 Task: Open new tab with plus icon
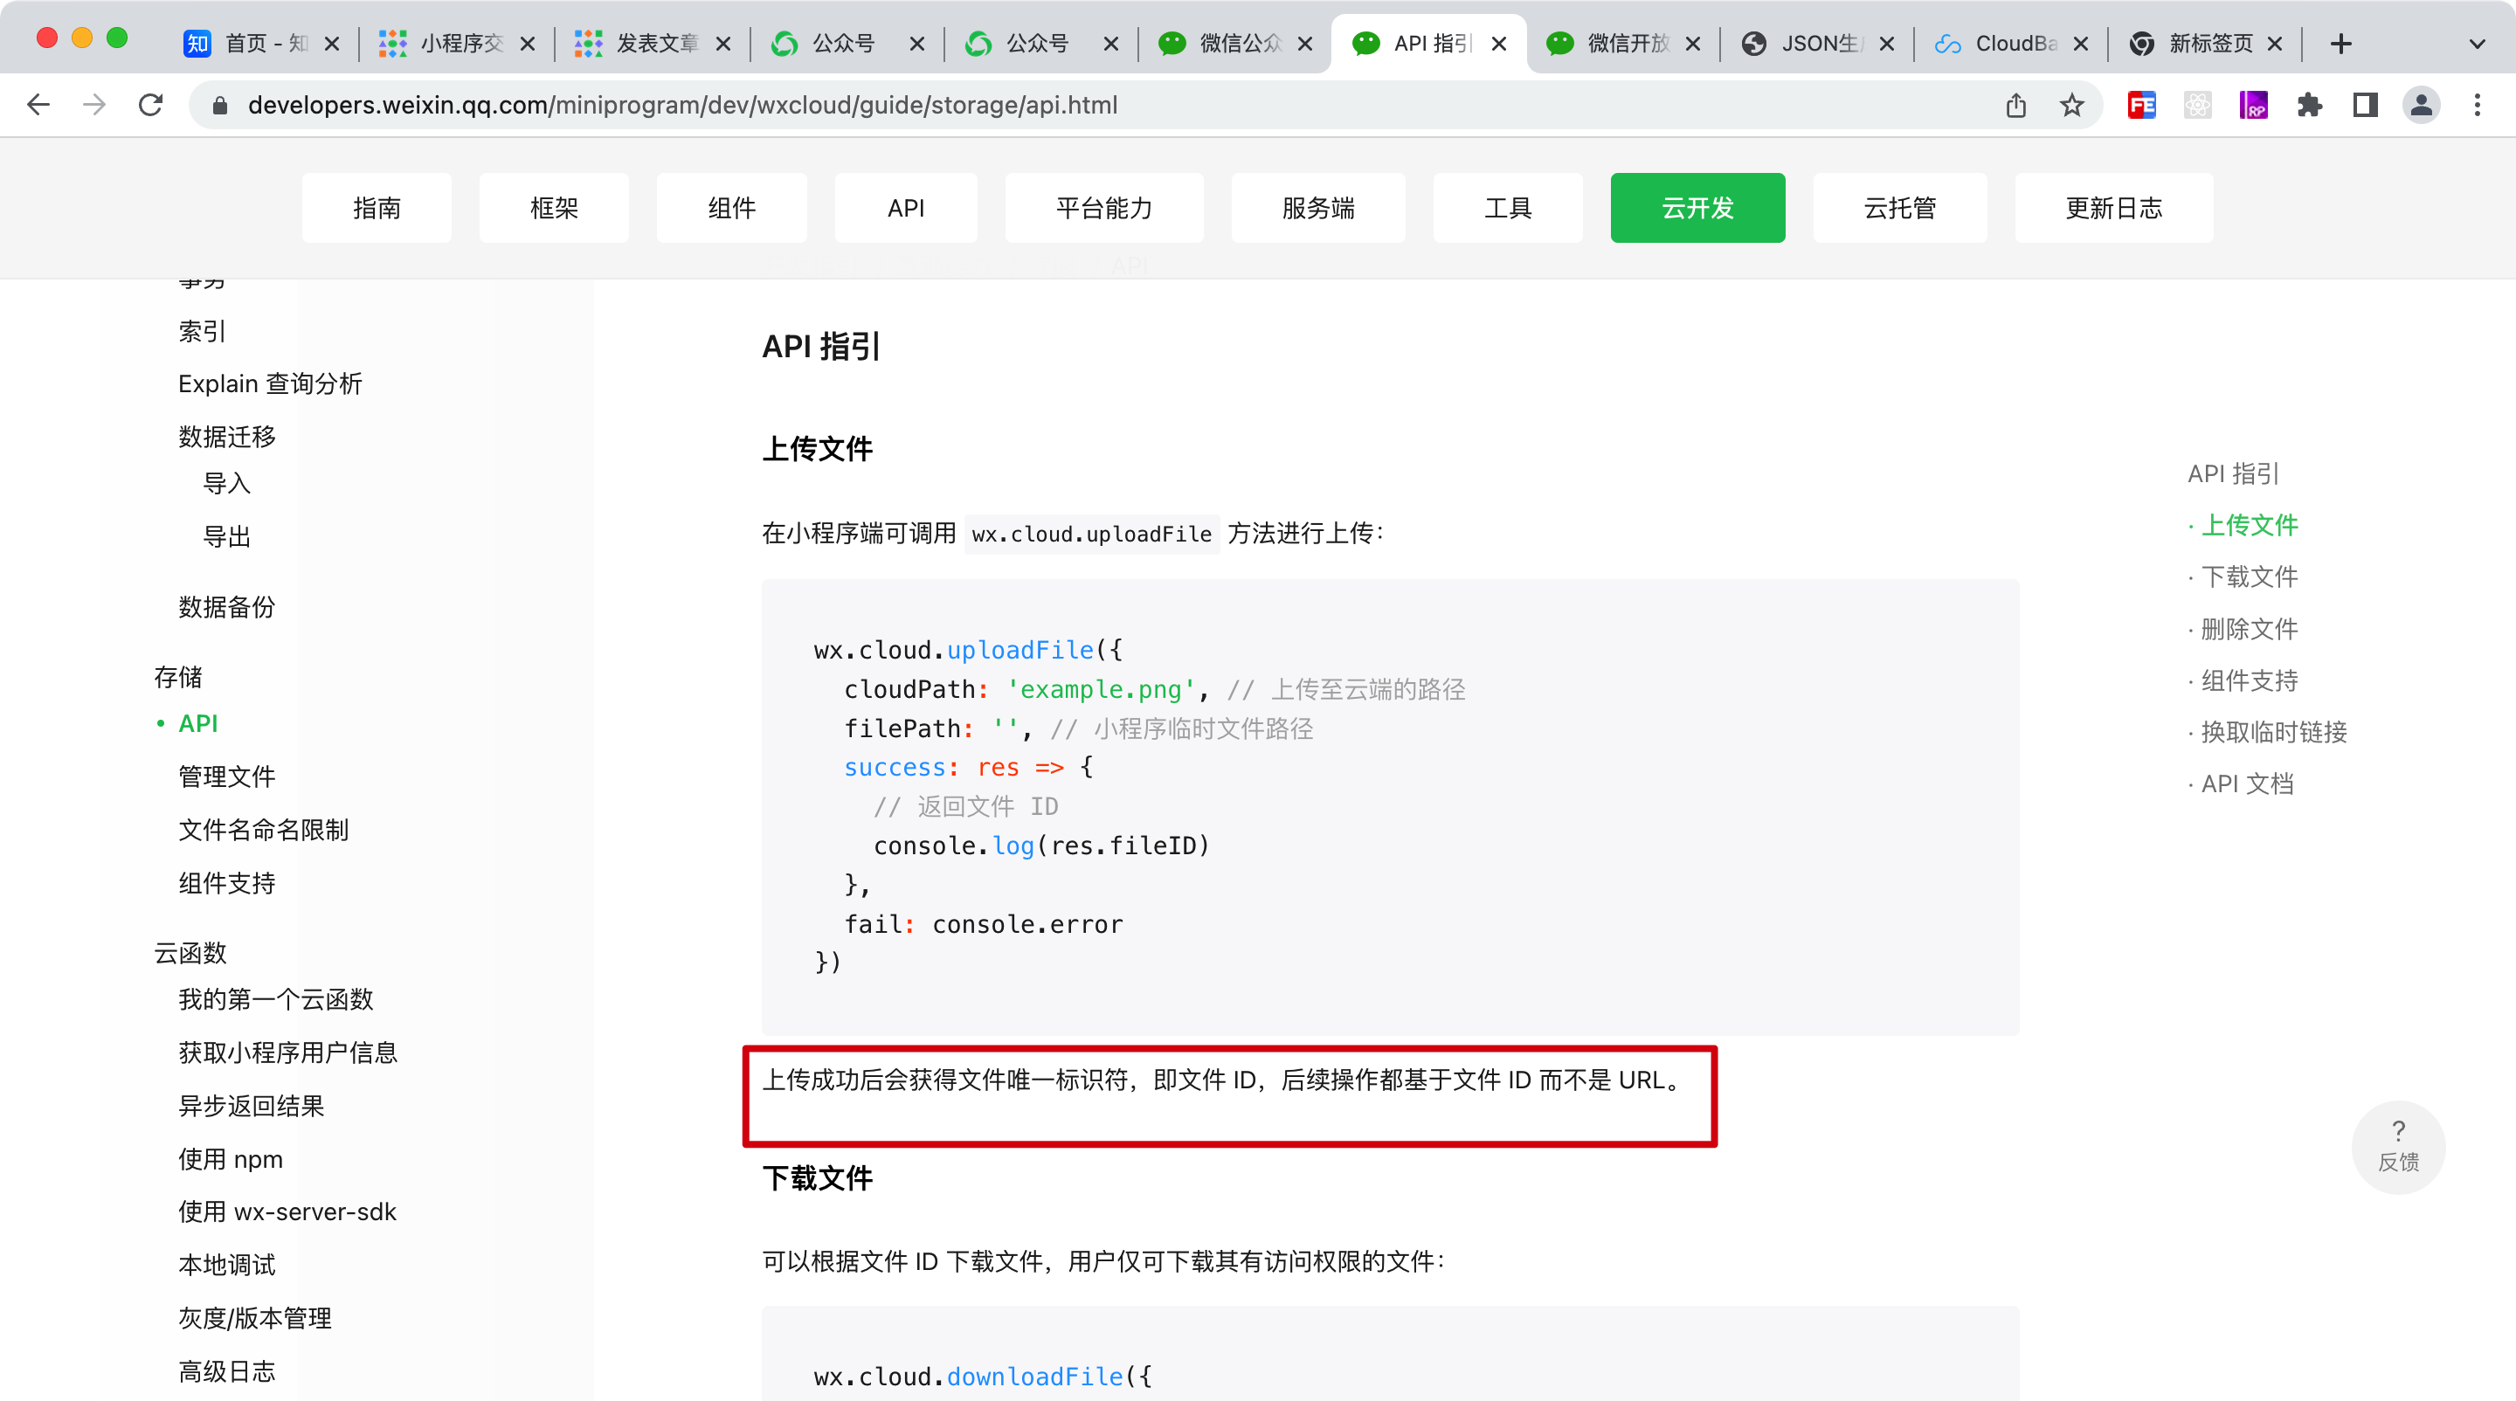pos(2340,43)
